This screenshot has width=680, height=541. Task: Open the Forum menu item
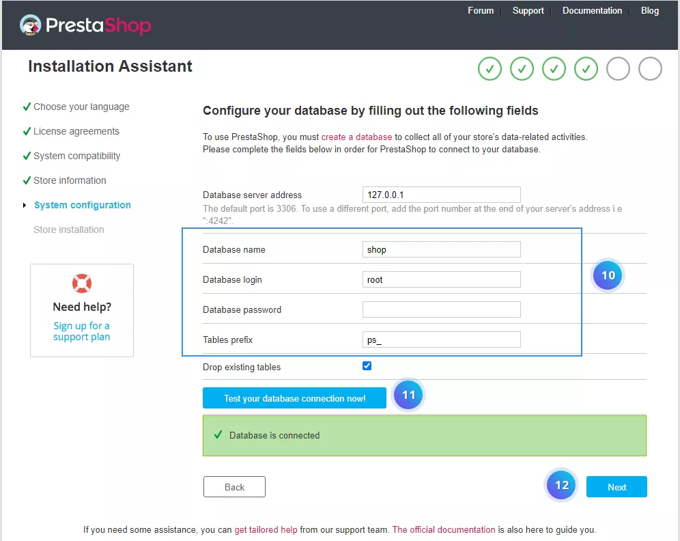[x=481, y=10]
